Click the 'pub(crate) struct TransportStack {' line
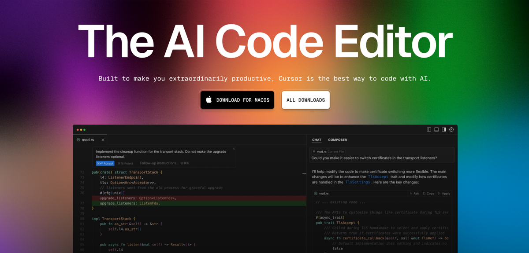This screenshot has height=253, width=529. [127, 172]
